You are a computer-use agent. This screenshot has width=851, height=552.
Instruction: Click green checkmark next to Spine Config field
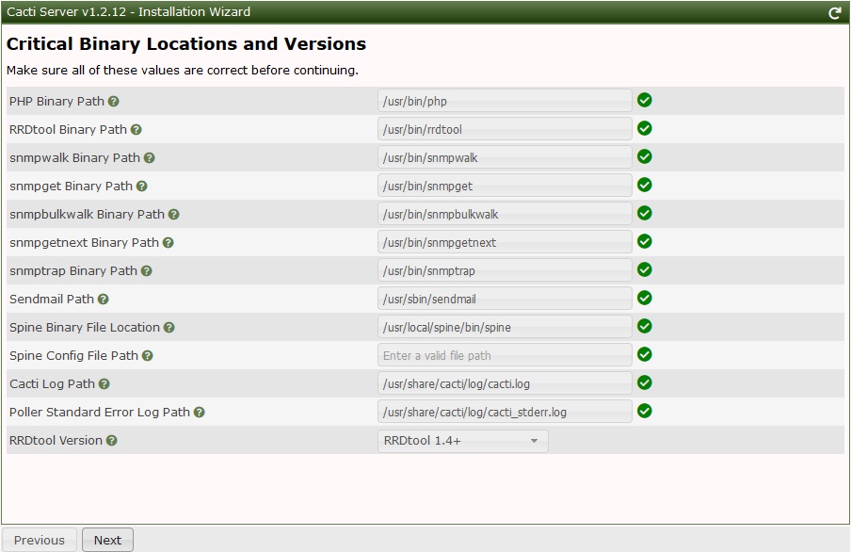pyautogui.click(x=644, y=354)
